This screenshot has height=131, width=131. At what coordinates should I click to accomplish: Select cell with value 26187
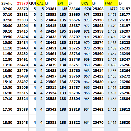(x=125, y=20)
